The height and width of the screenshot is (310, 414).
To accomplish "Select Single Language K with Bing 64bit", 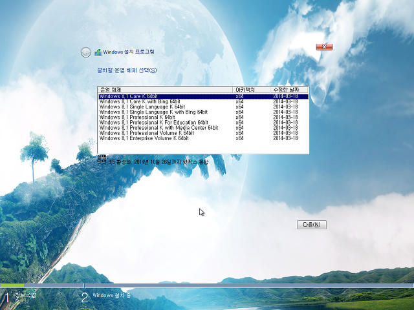I will (203, 112).
